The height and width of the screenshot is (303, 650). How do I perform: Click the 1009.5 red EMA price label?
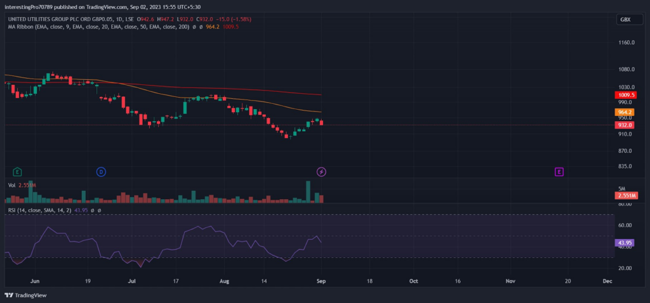click(x=625, y=95)
